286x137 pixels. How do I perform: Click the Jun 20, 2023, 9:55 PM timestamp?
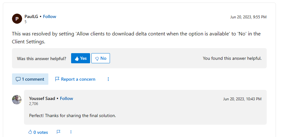pos(248,17)
